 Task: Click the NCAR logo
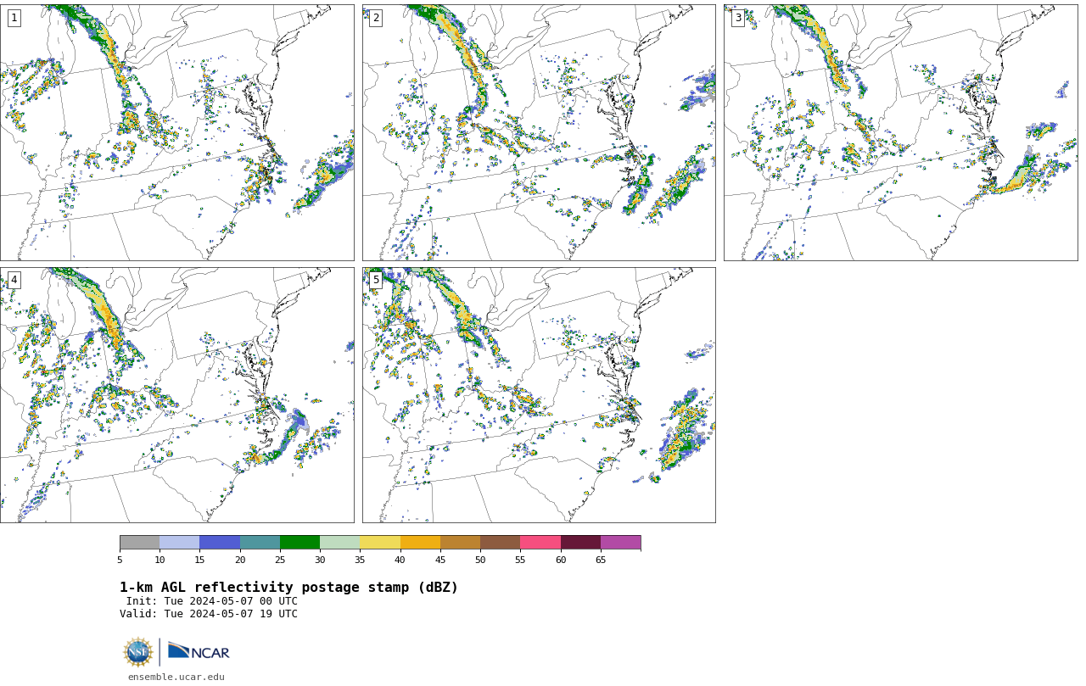199,652
